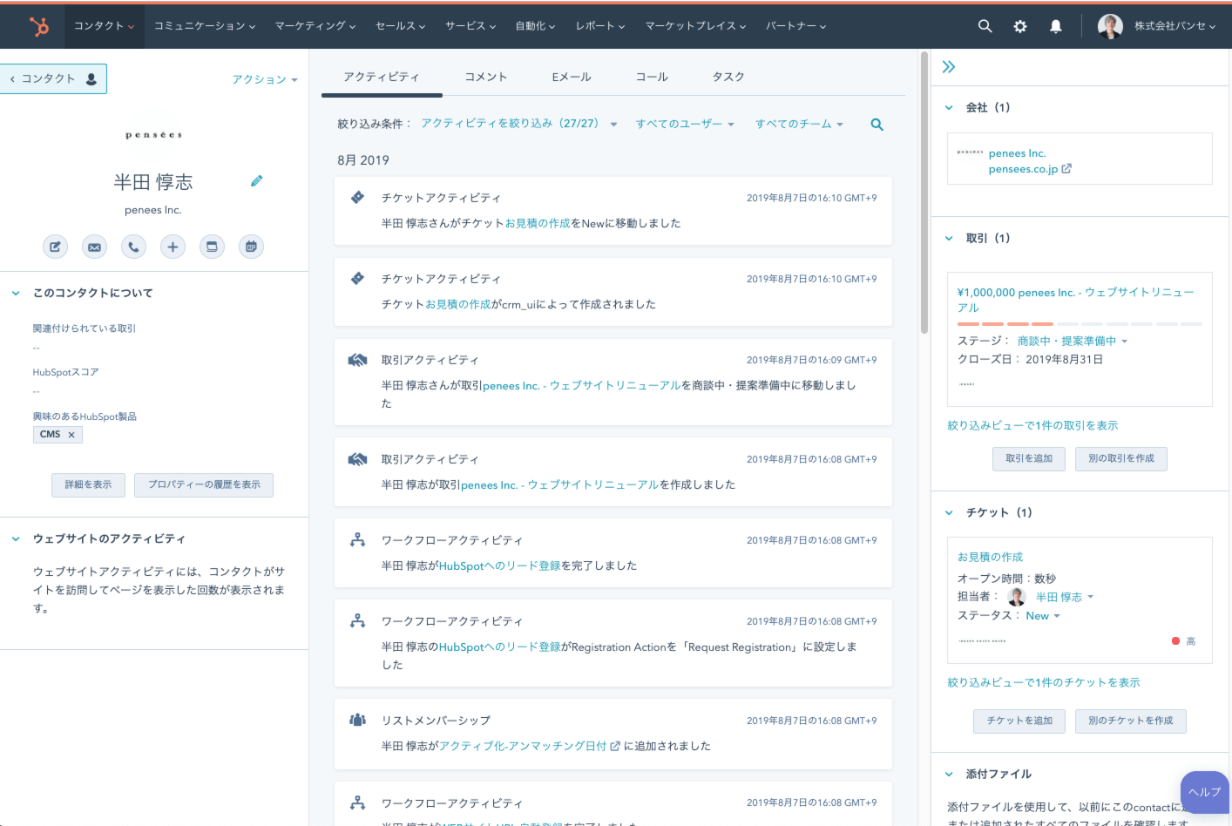The height and width of the screenshot is (826, 1232).
Task: Click the create note icon under contact name
Action: pyautogui.click(x=55, y=247)
